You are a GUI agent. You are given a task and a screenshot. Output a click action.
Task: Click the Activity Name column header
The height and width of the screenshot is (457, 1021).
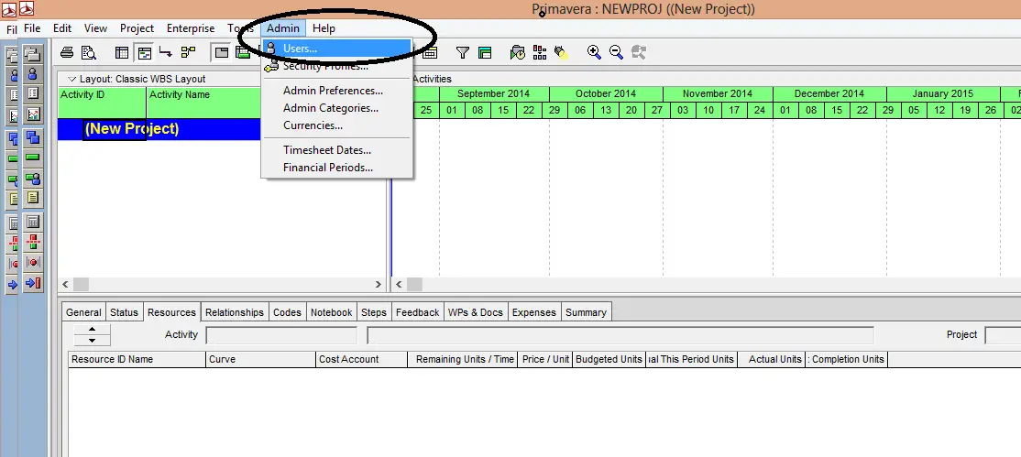pos(203,103)
